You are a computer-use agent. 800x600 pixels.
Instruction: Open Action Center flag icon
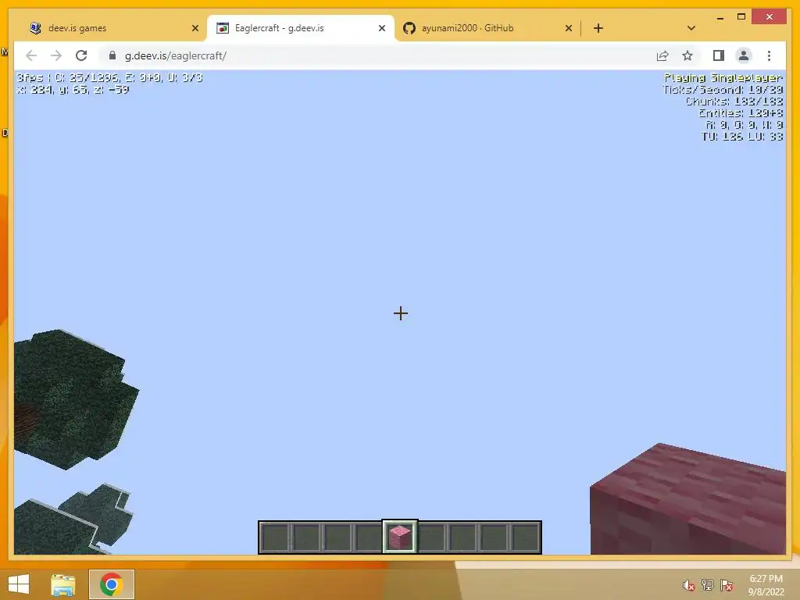coord(727,585)
